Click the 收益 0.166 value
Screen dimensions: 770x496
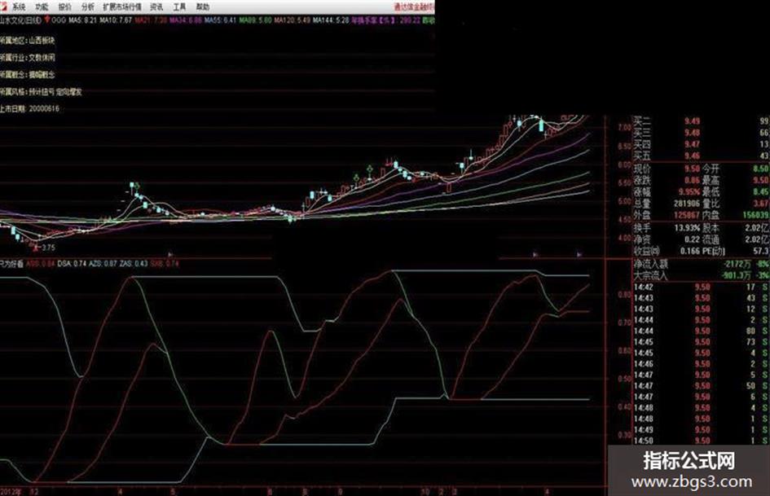(690, 251)
